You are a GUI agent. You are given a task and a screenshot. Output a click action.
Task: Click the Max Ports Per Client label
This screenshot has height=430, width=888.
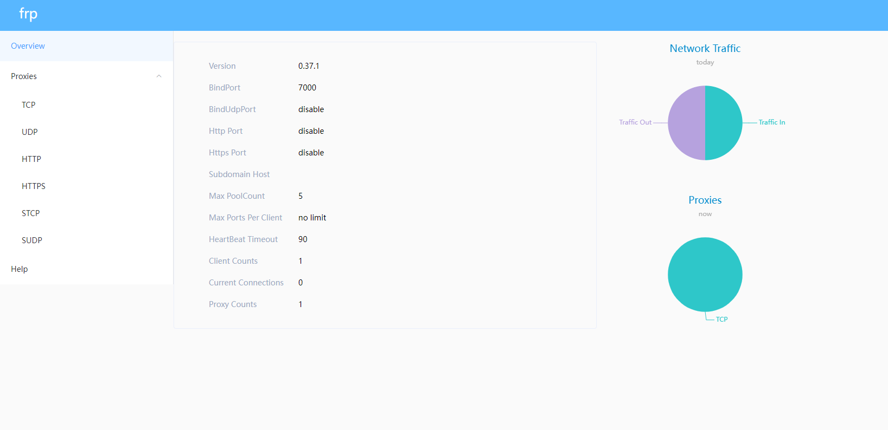246,218
